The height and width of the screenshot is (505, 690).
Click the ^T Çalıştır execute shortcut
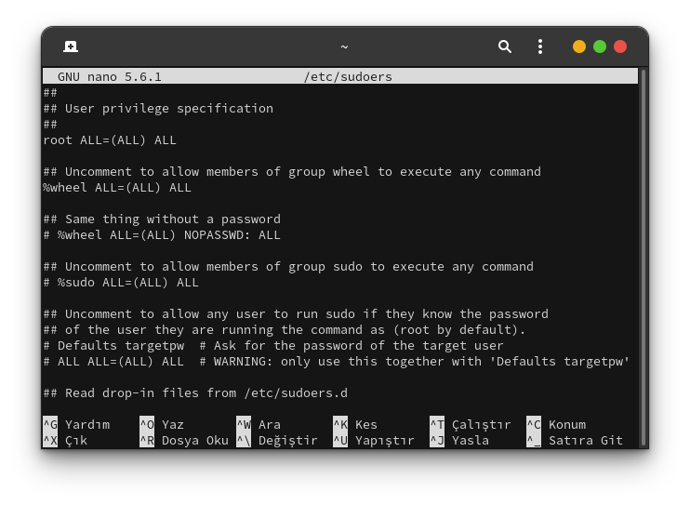click(x=471, y=425)
